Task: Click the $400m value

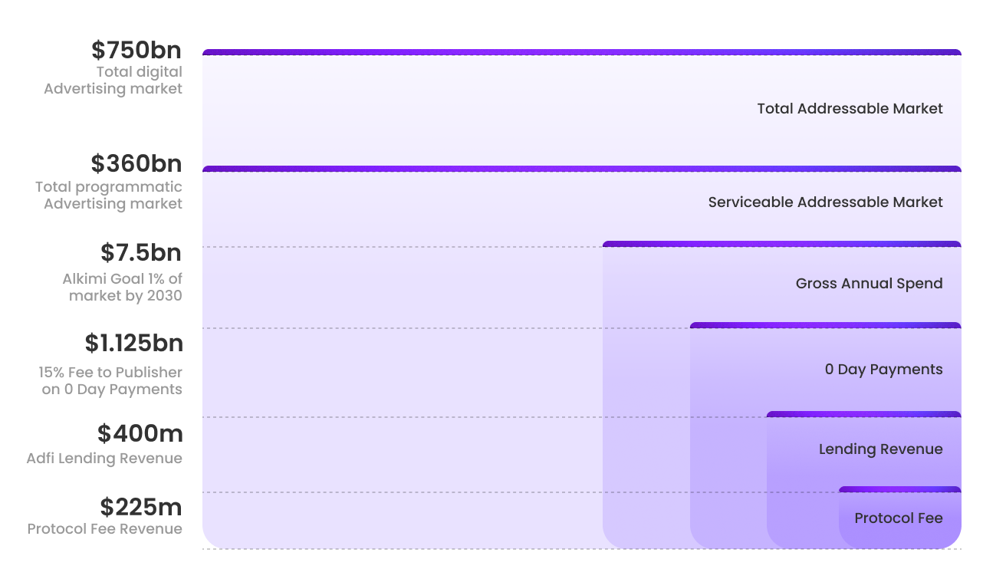Action: point(140,433)
